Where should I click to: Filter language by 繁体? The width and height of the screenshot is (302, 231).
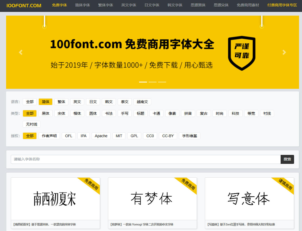click(x=61, y=102)
